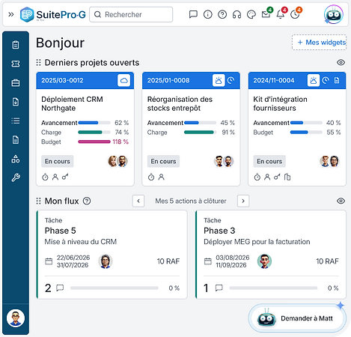The image size is (351, 337).
Task: Click Demander à Matt assistant button
Action: 297,318
